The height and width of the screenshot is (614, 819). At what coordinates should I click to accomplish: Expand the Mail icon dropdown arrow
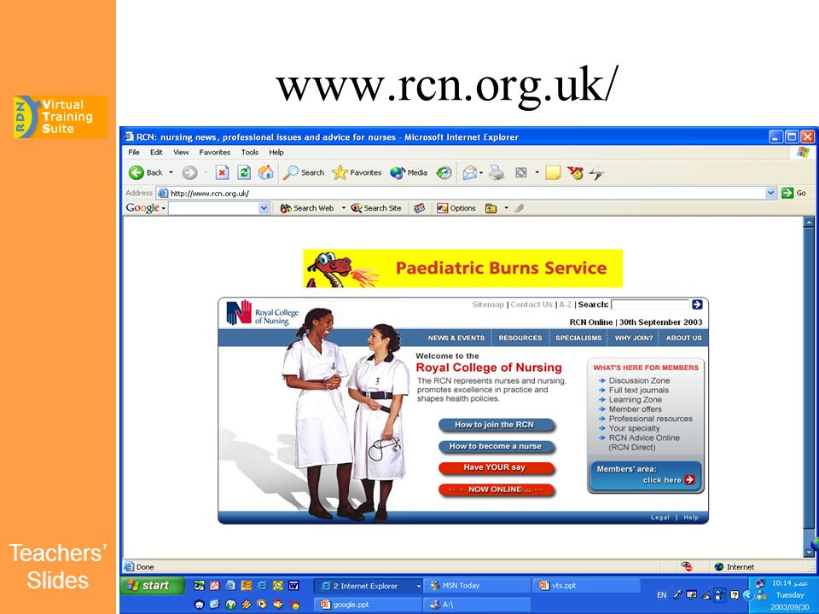pos(481,173)
